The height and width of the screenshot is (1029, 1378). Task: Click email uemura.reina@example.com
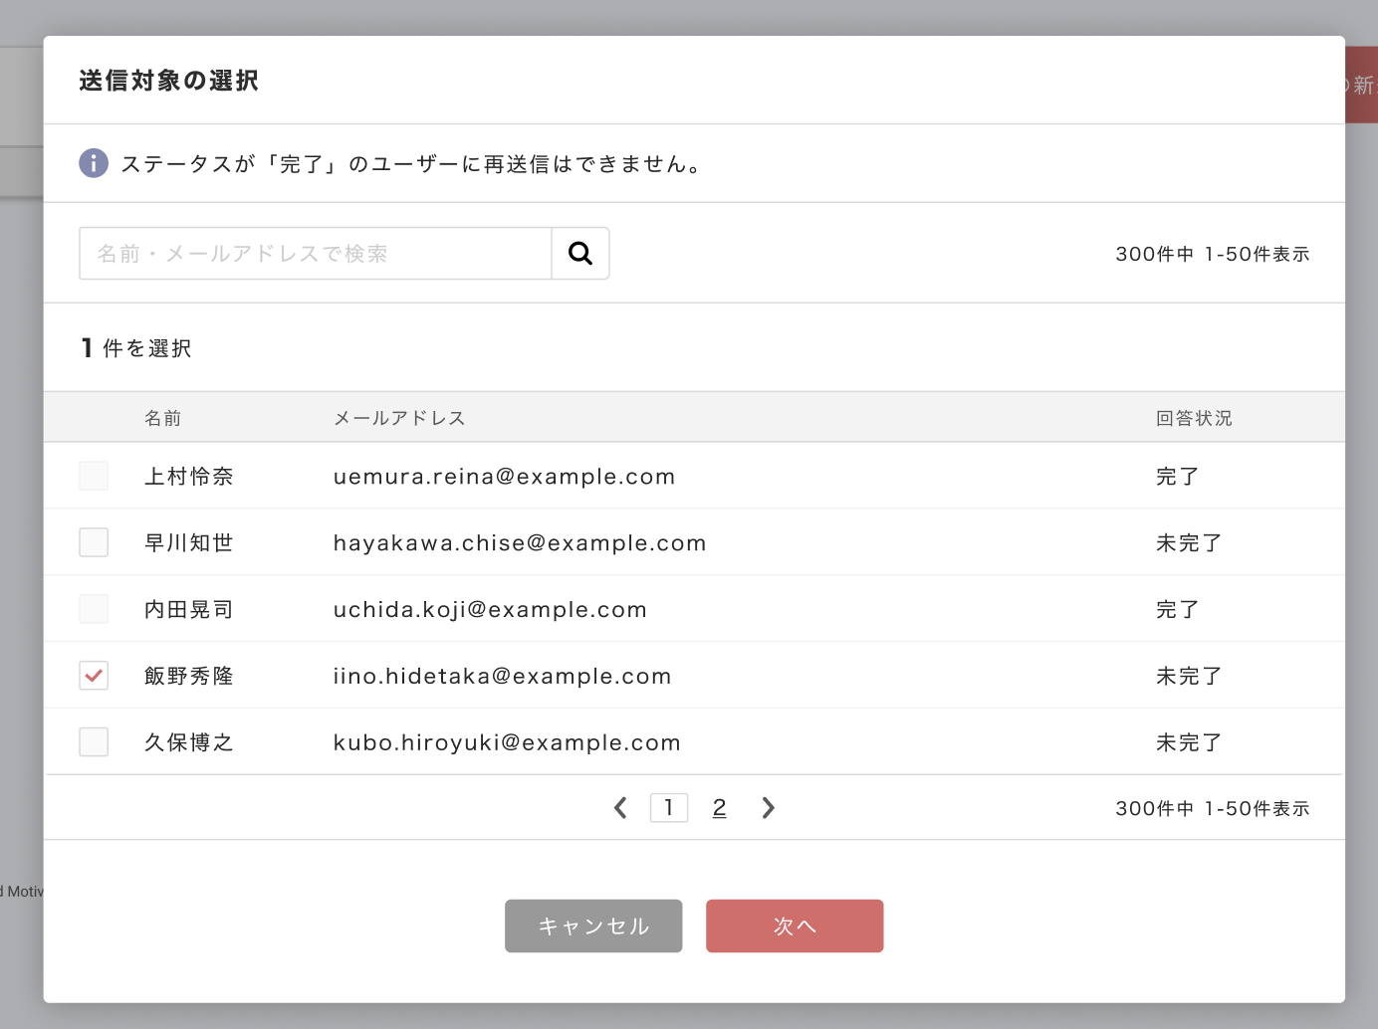[x=504, y=477]
